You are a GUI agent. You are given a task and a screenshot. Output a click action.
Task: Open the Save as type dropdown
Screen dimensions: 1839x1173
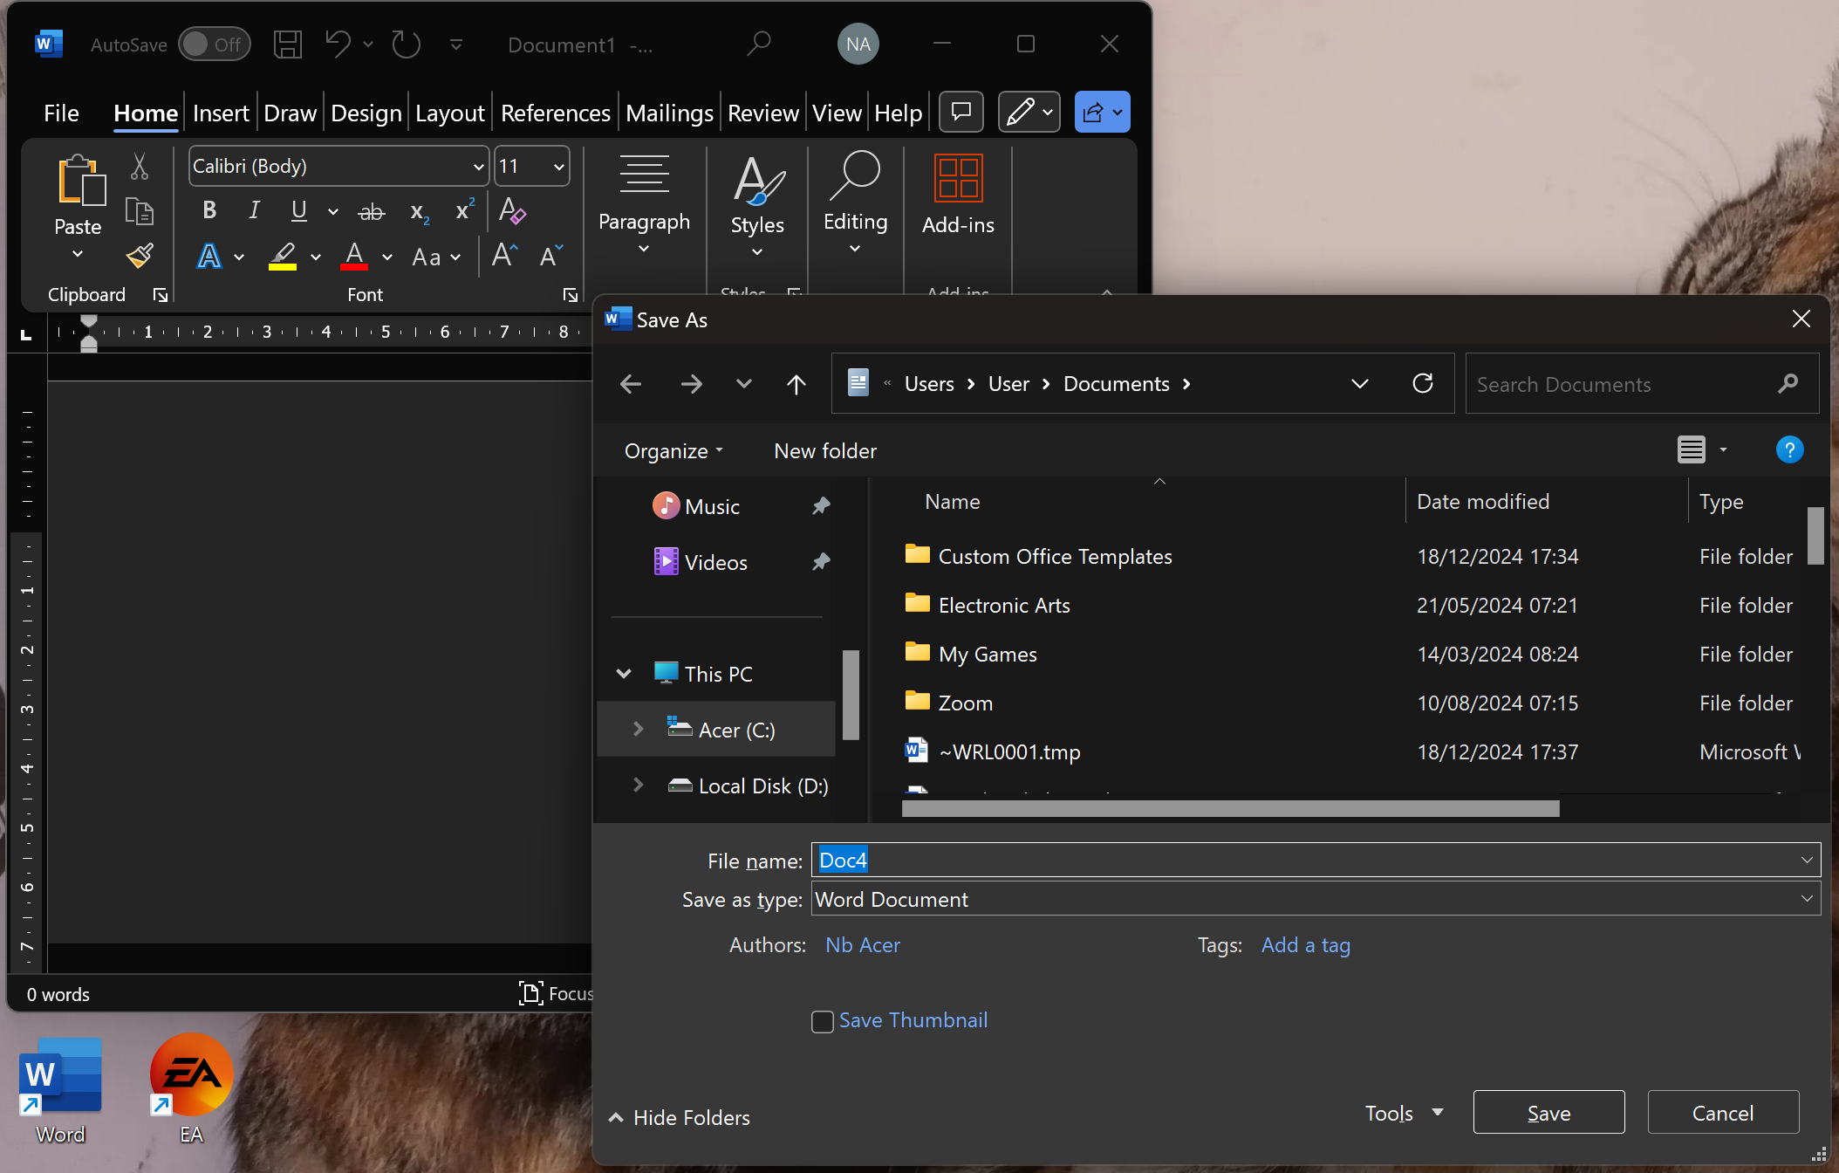pyautogui.click(x=1807, y=899)
